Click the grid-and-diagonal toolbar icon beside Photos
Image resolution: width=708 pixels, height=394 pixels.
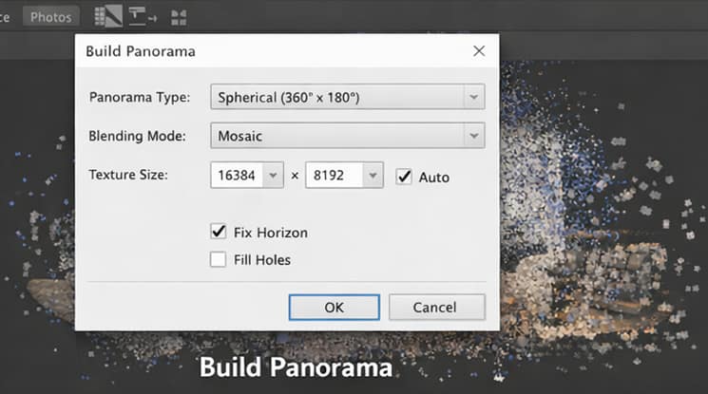click(x=108, y=16)
